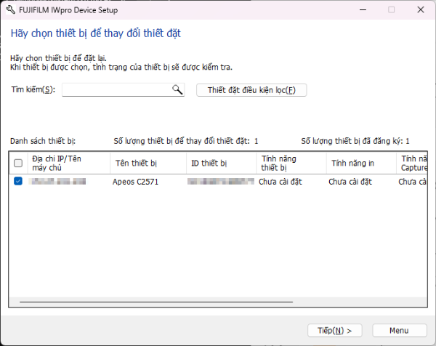Sort by ID thiết bị column header

pyautogui.click(x=222, y=163)
